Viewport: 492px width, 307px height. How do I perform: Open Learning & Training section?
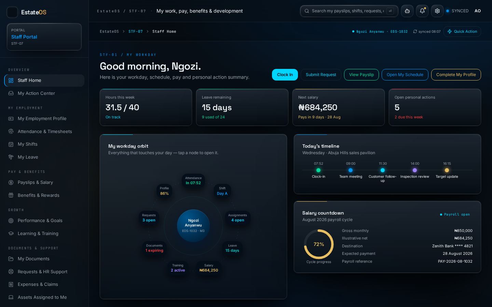click(44, 233)
